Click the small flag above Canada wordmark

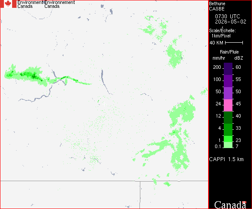[244, 202]
